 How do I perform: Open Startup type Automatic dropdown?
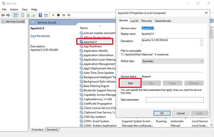[173, 61]
